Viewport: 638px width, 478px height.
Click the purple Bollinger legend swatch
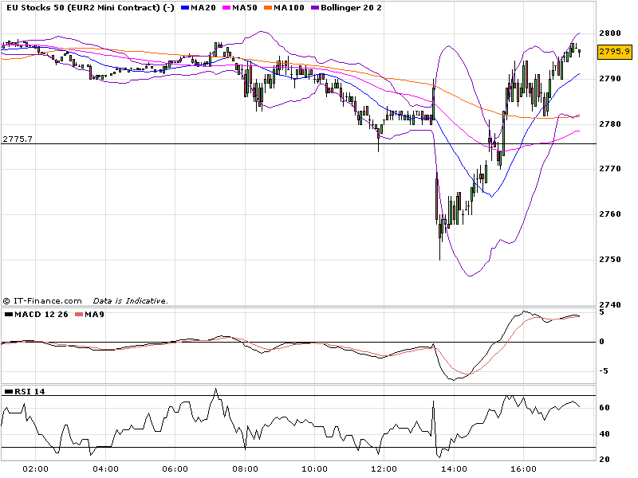point(315,8)
